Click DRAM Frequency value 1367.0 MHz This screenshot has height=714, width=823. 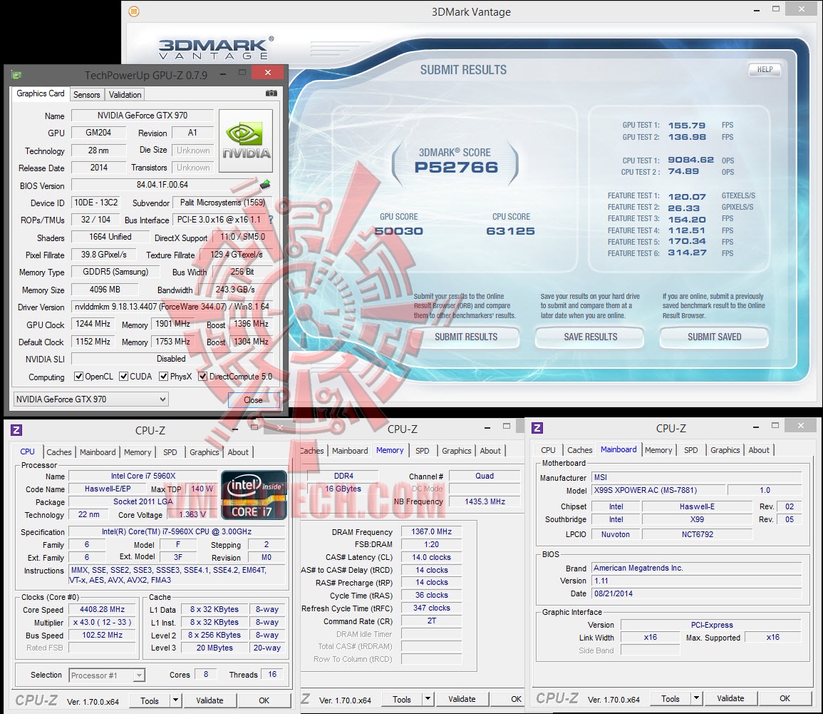[x=431, y=531]
